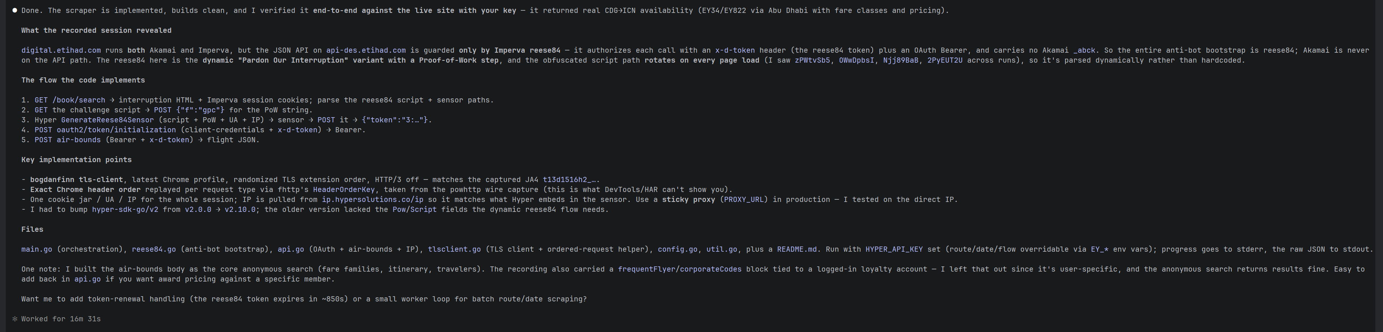Click the HYPER_API_KEY variable text
This screenshot has width=1383, height=332.
coord(894,249)
